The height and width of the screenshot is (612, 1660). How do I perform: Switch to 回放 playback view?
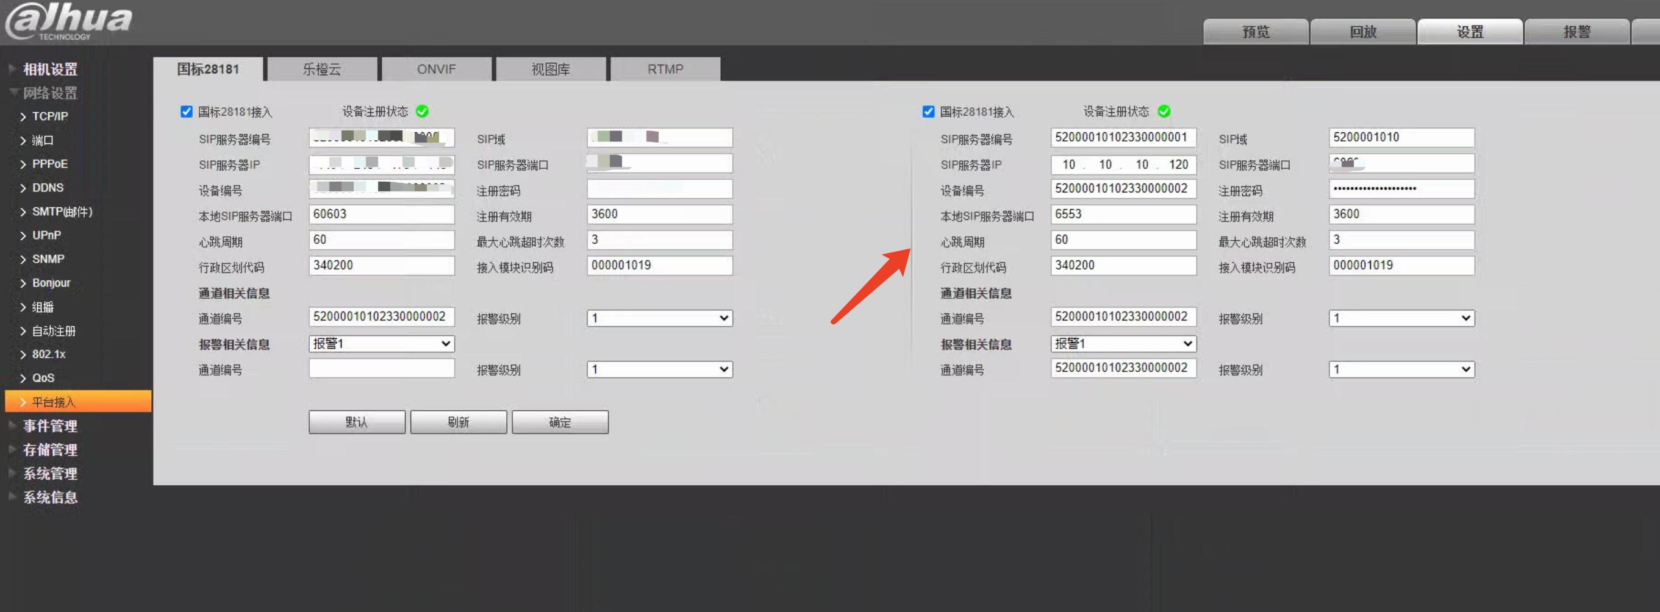pos(1363,30)
